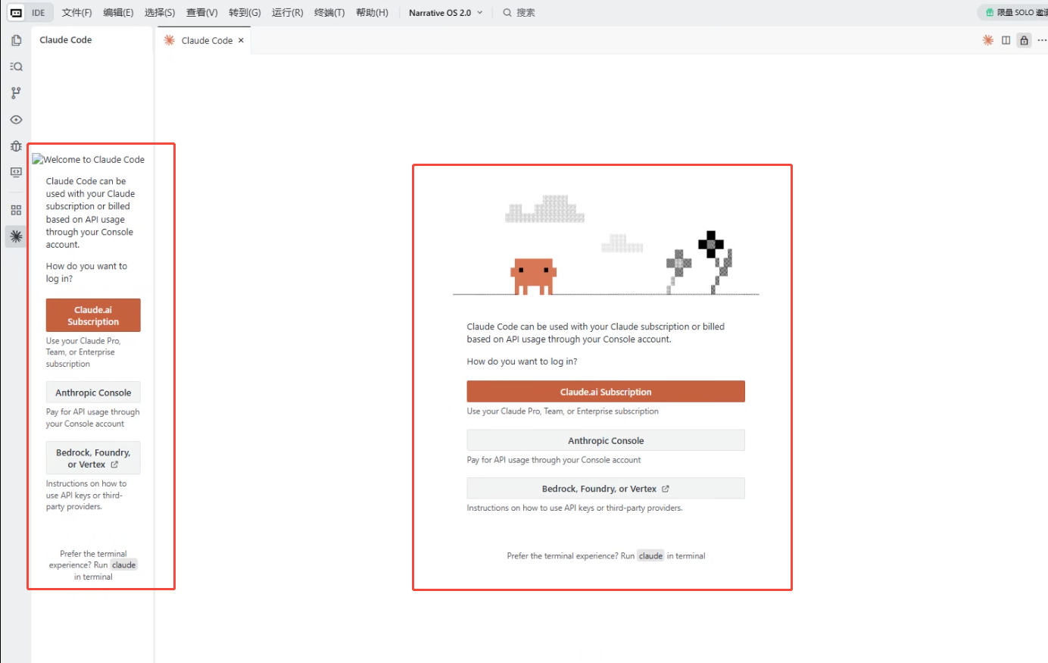Click 'Pay for API usage' text in sidebar
The height and width of the screenshot is (663, 1048).
click(x=92, y=418)
